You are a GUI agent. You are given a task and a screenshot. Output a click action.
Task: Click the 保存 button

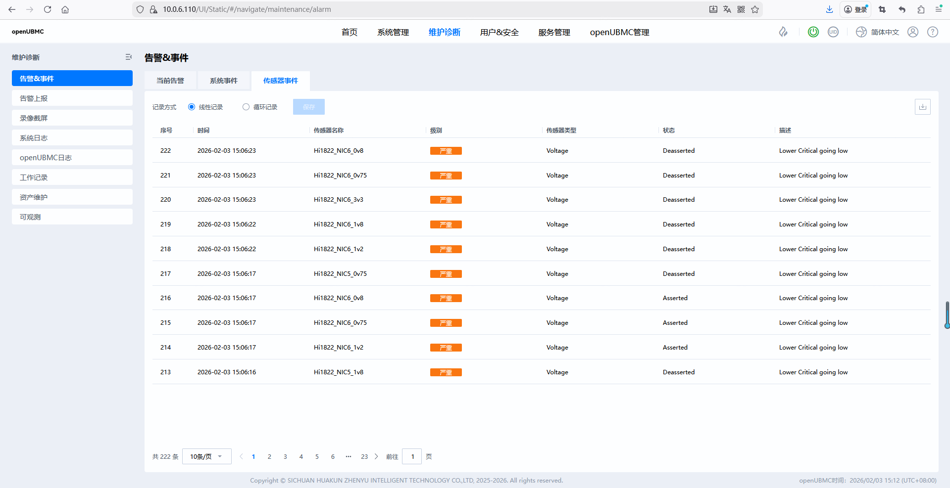(x=308, y=107)
